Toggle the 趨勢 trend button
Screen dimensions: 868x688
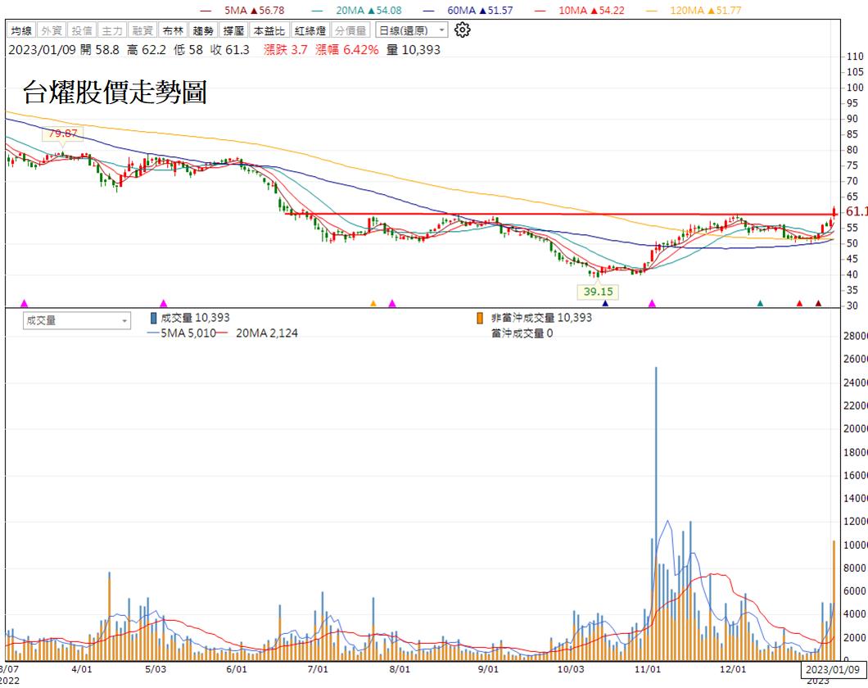point(203,30)
